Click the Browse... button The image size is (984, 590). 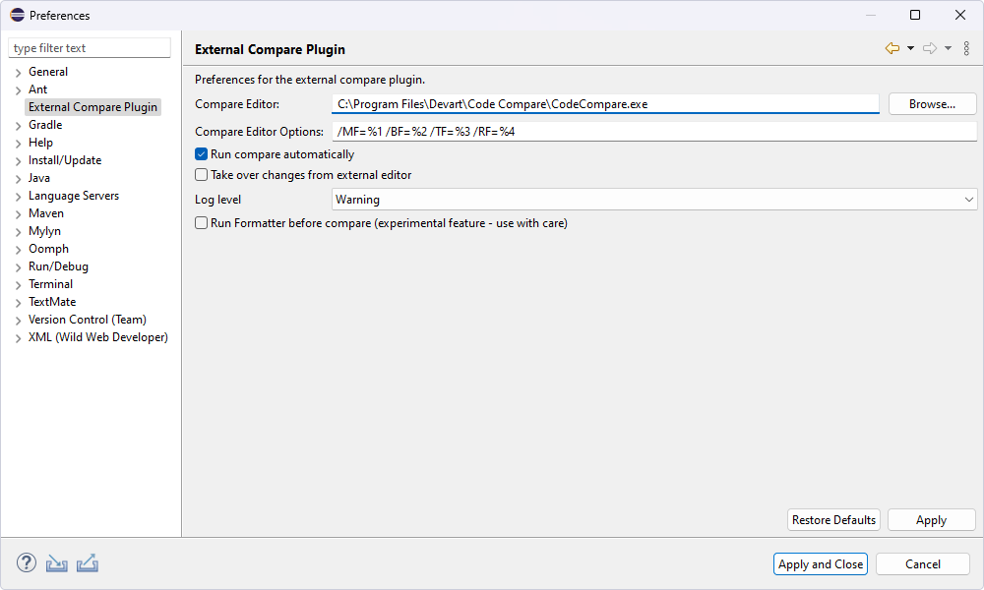[932, 104]
